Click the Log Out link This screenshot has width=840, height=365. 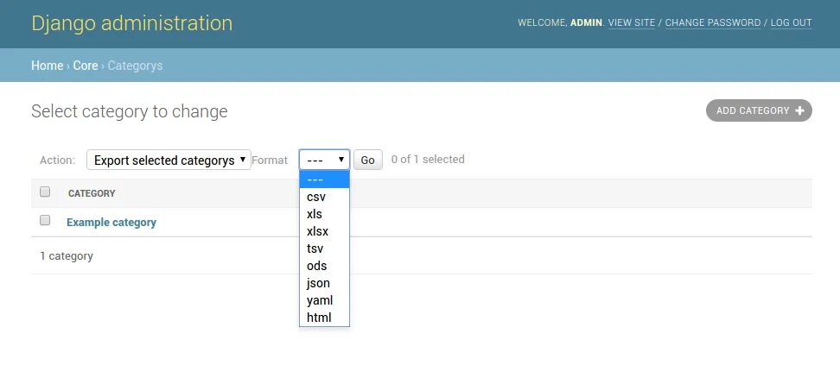coord(792,23)
